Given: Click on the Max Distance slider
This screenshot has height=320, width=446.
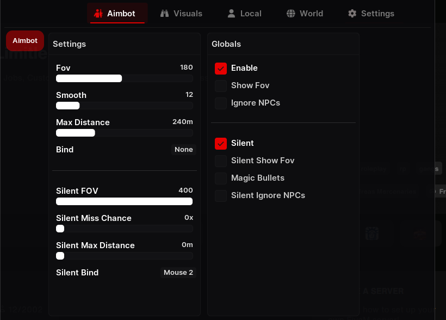Looking at the screenshot, I should coord(125,133).
